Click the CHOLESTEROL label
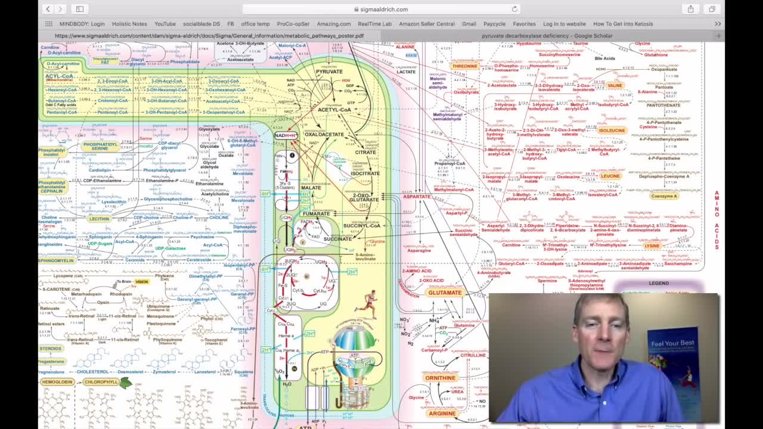The height and width of the screenshot is (429, 763). (92, 371)
